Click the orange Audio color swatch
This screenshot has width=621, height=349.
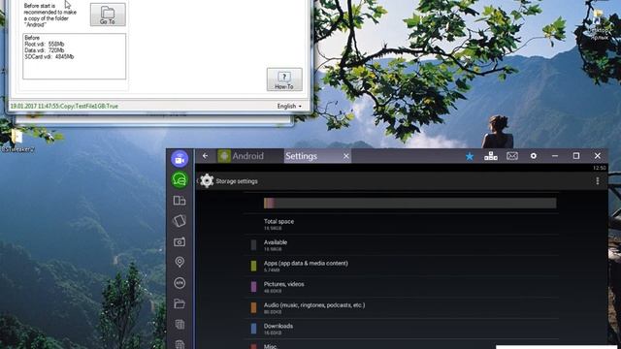pos(253,308)
